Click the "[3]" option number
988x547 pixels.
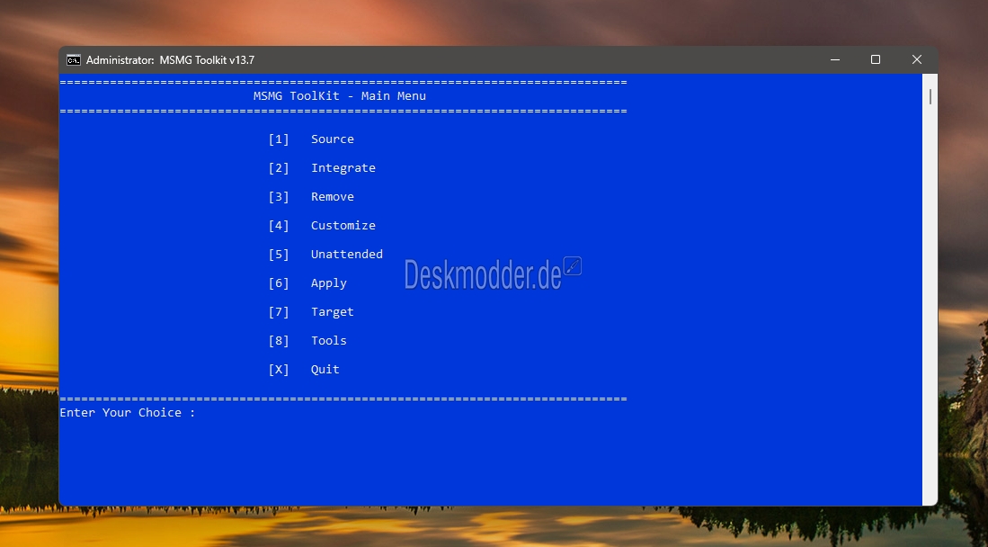click(279, 197)
